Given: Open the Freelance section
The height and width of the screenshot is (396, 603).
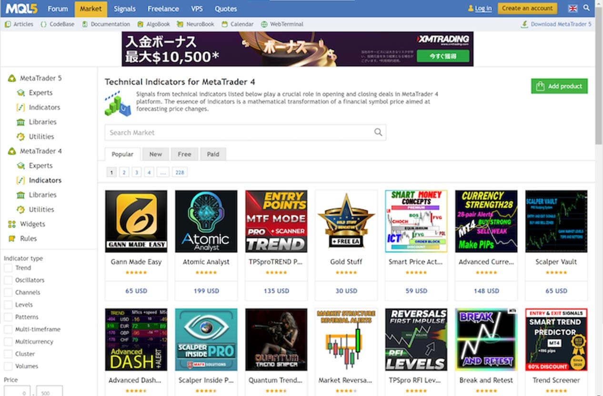Looking at the screenshot, I should (163, 9).
